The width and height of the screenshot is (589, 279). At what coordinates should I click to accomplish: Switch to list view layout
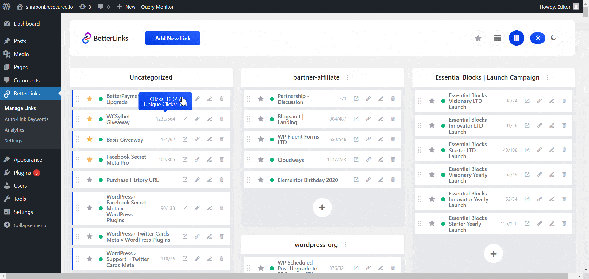coord(497,38)
